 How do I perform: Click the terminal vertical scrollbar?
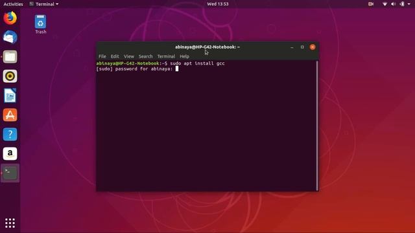[317, 126]
